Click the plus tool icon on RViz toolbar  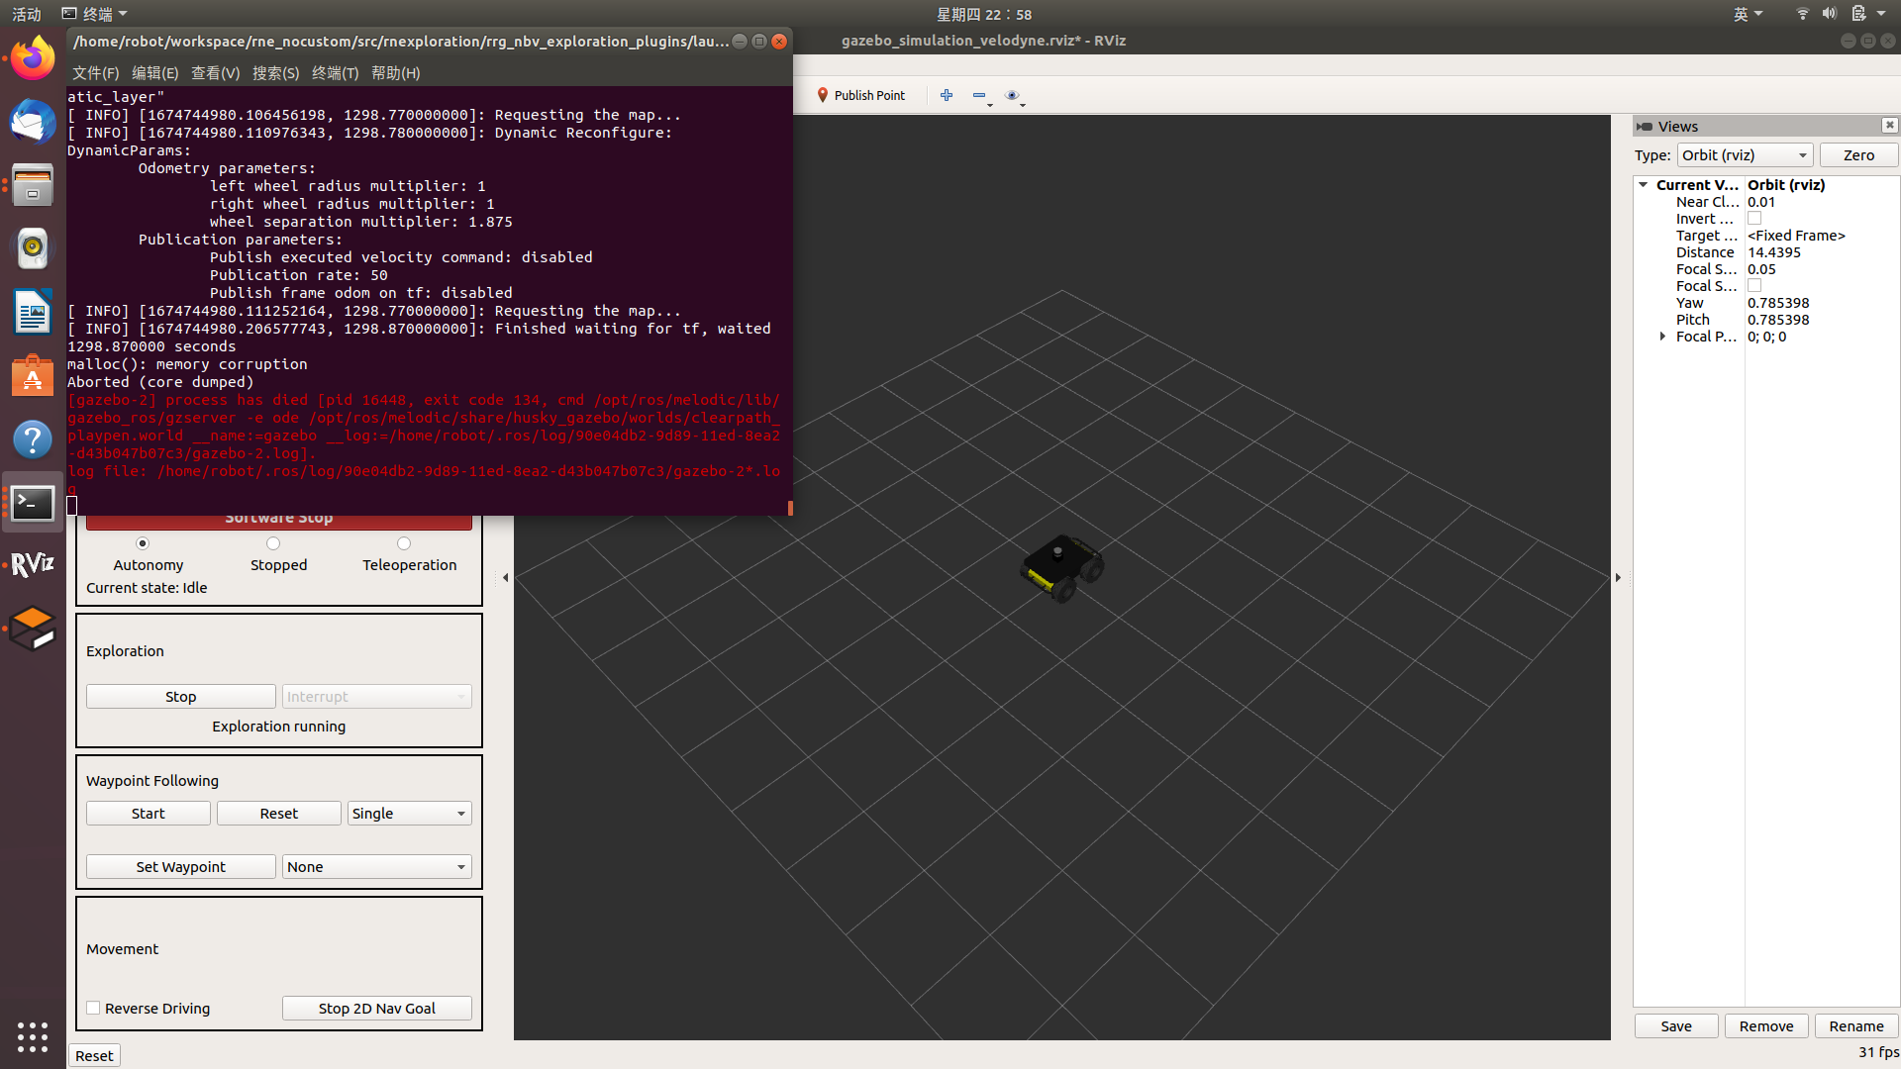[x=946, y=95]
